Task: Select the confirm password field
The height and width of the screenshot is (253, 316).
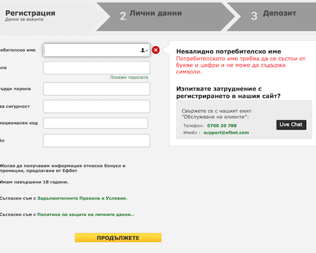Action: coord(96,89)
